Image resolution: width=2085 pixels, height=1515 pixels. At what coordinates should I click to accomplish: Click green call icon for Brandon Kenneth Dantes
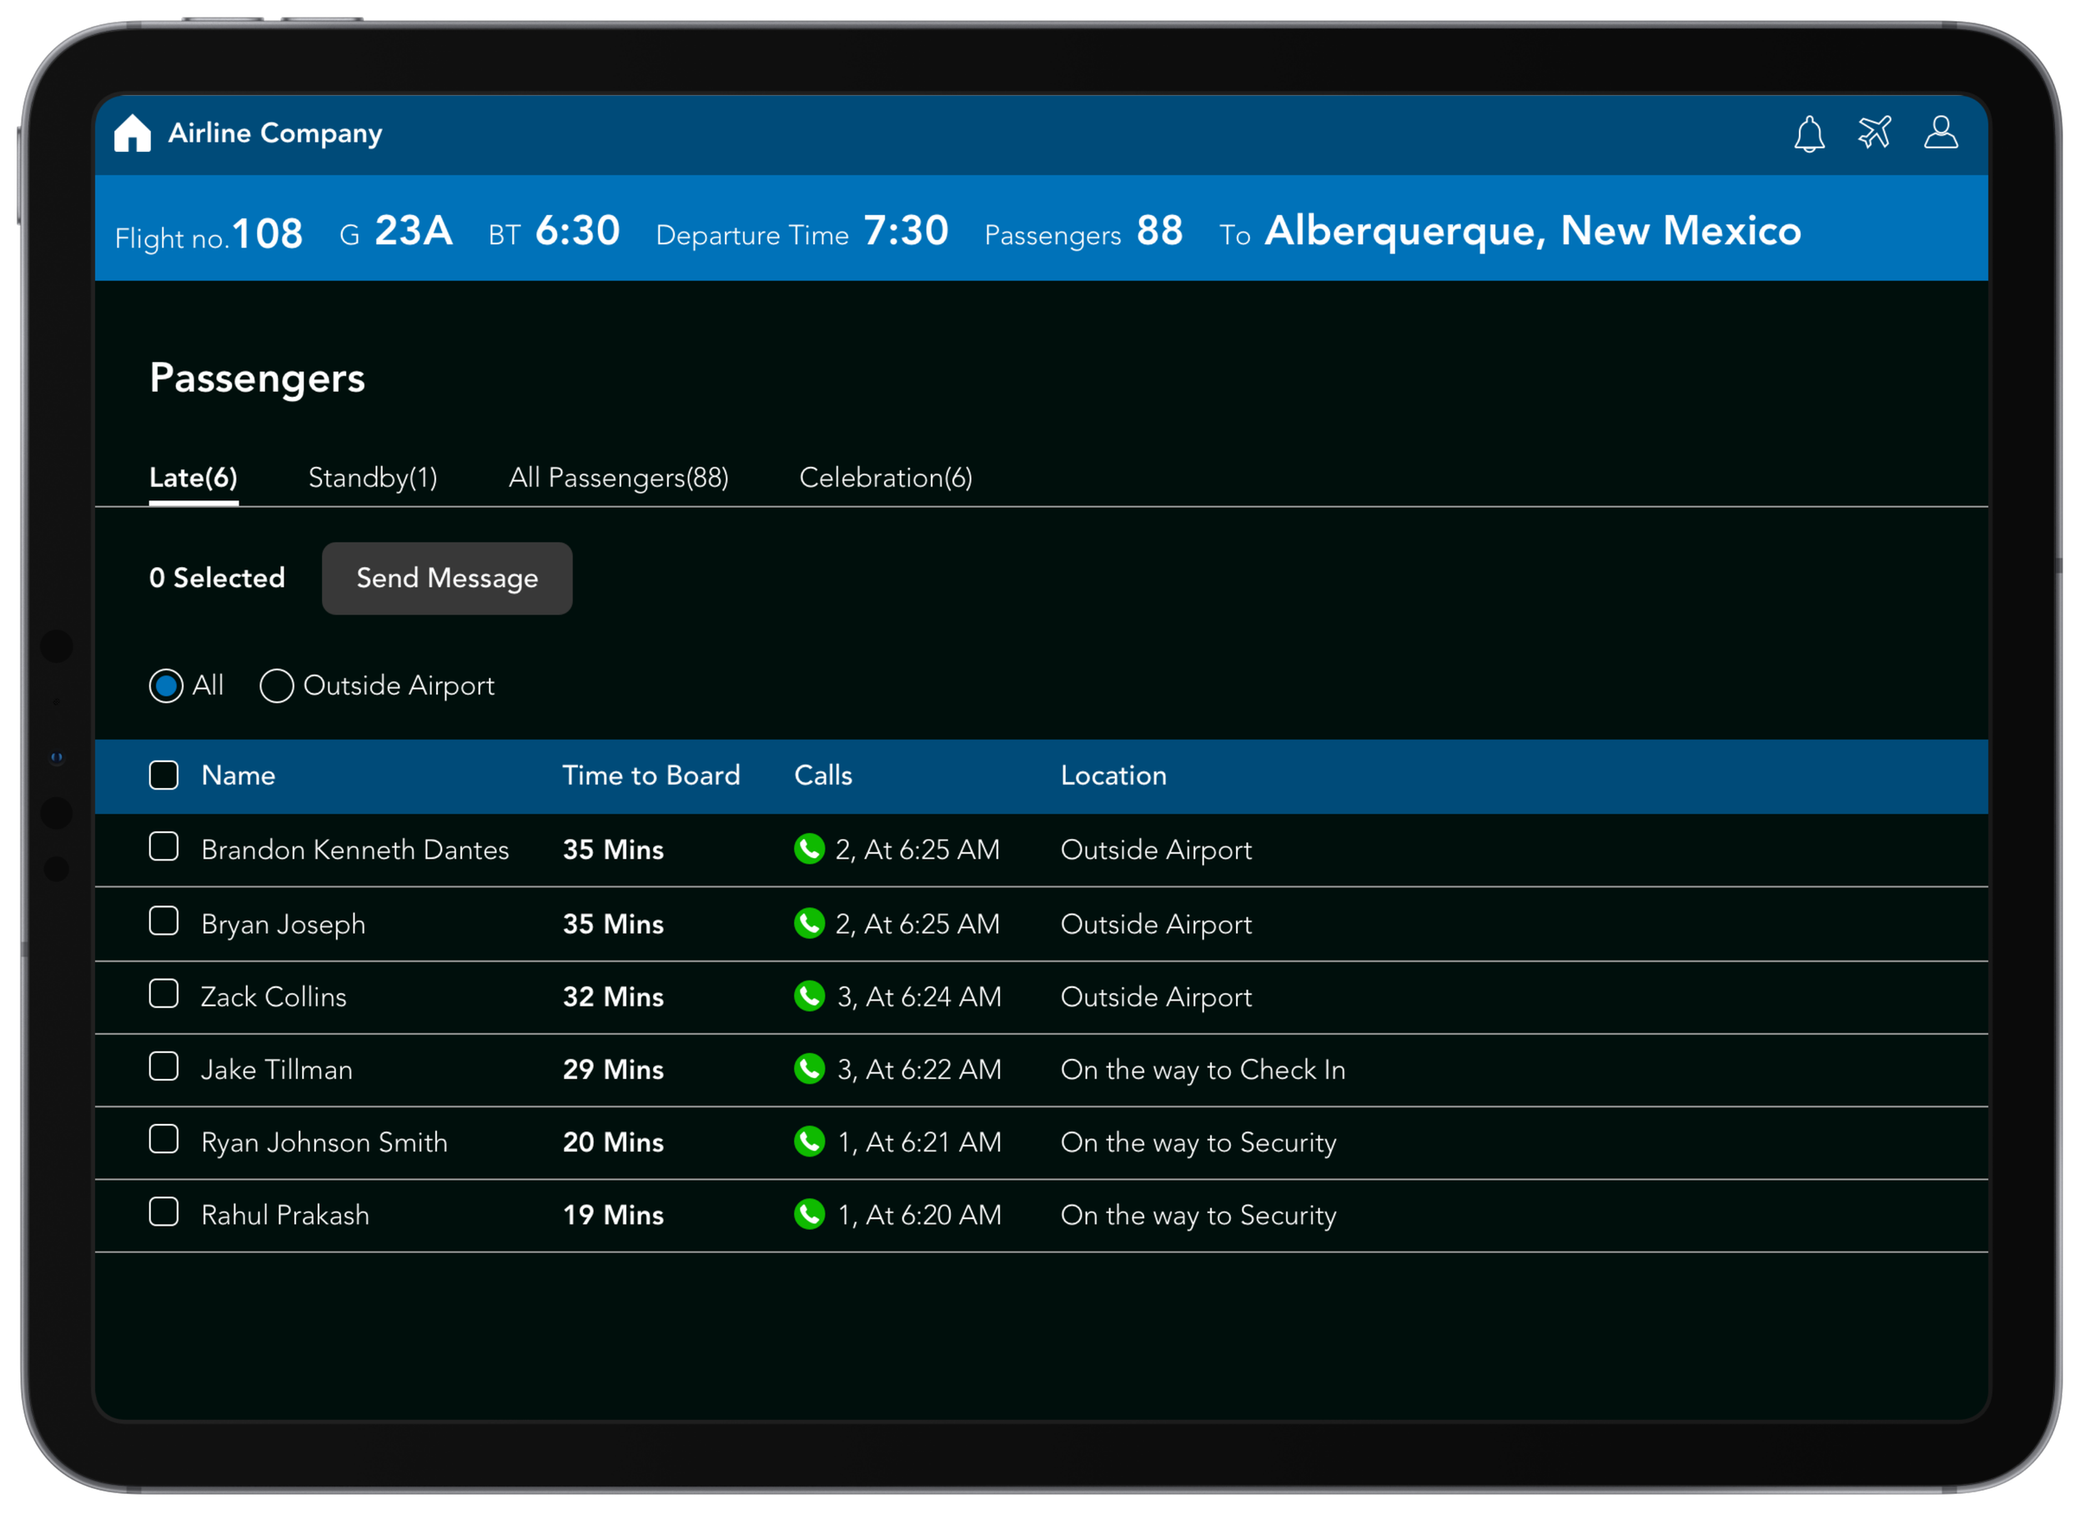pyautogui.click(x=809, y=849)
